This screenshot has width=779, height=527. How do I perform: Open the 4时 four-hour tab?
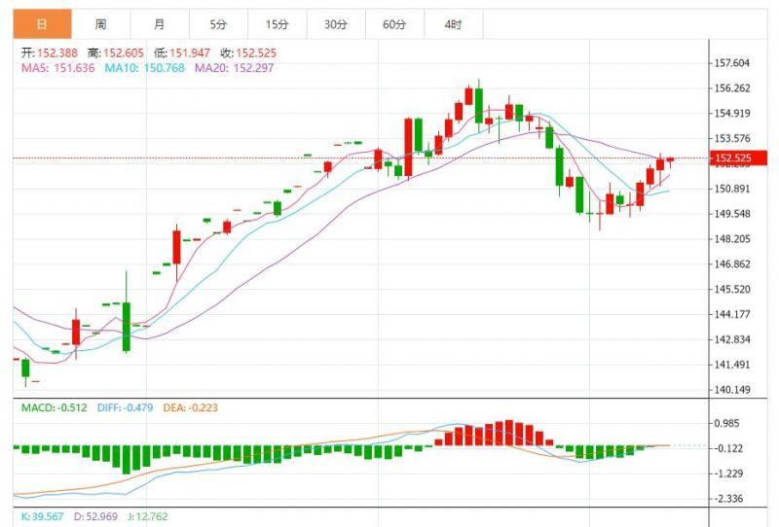(453, 23)
